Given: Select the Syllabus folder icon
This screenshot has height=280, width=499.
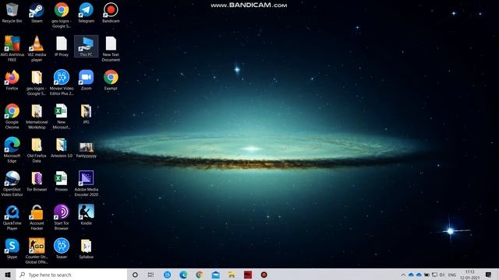Looking at the screenshot, I should coord(86,249).
